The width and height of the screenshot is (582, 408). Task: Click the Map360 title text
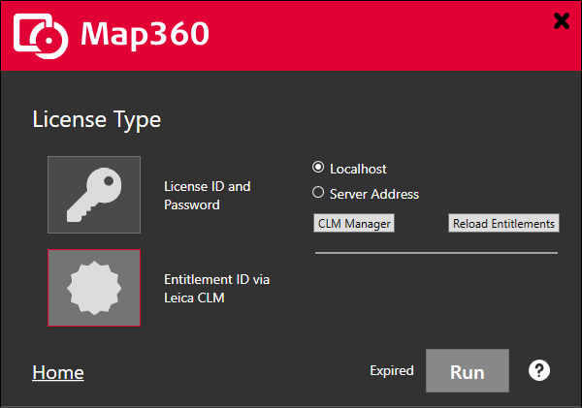[x=145, y=34]
